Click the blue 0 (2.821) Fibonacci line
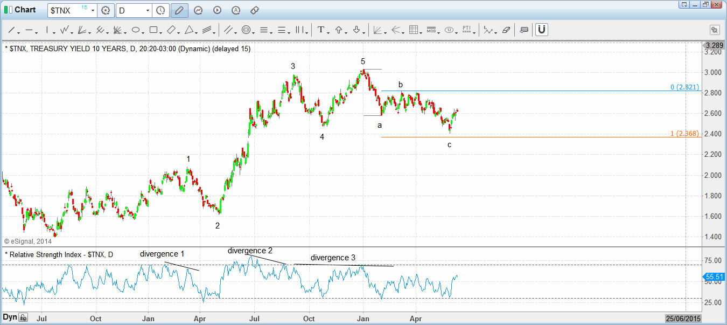This screenshot has height=325, width=727. pyautogui.click(x=539, y=91)
